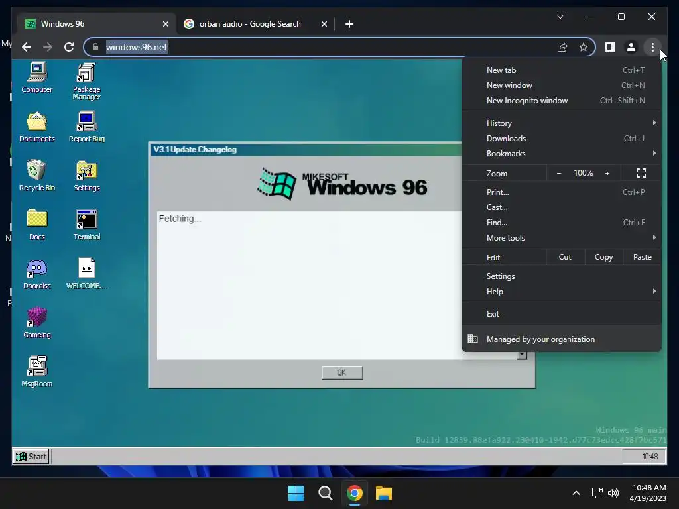Click Managed by your organization
The image size is (679, 509).
(561, 339)
